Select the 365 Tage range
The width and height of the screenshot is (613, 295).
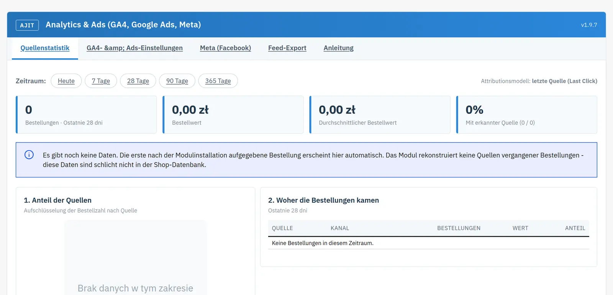tap(218, 81)
